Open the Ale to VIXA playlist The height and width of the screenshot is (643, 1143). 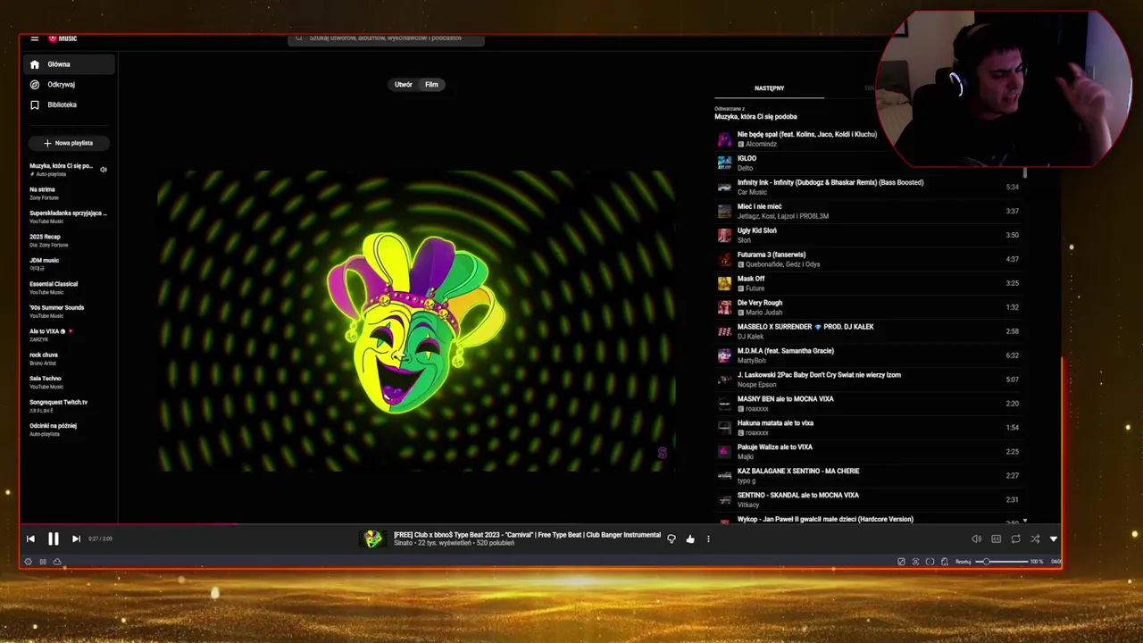[x=68, y=335]
